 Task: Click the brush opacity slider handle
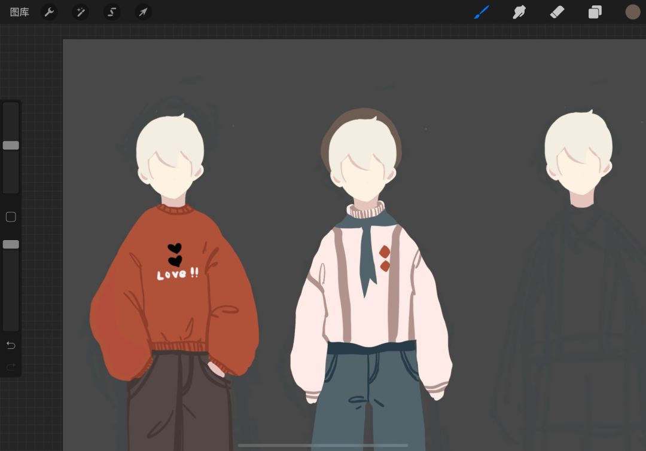[x=11, y=244]
